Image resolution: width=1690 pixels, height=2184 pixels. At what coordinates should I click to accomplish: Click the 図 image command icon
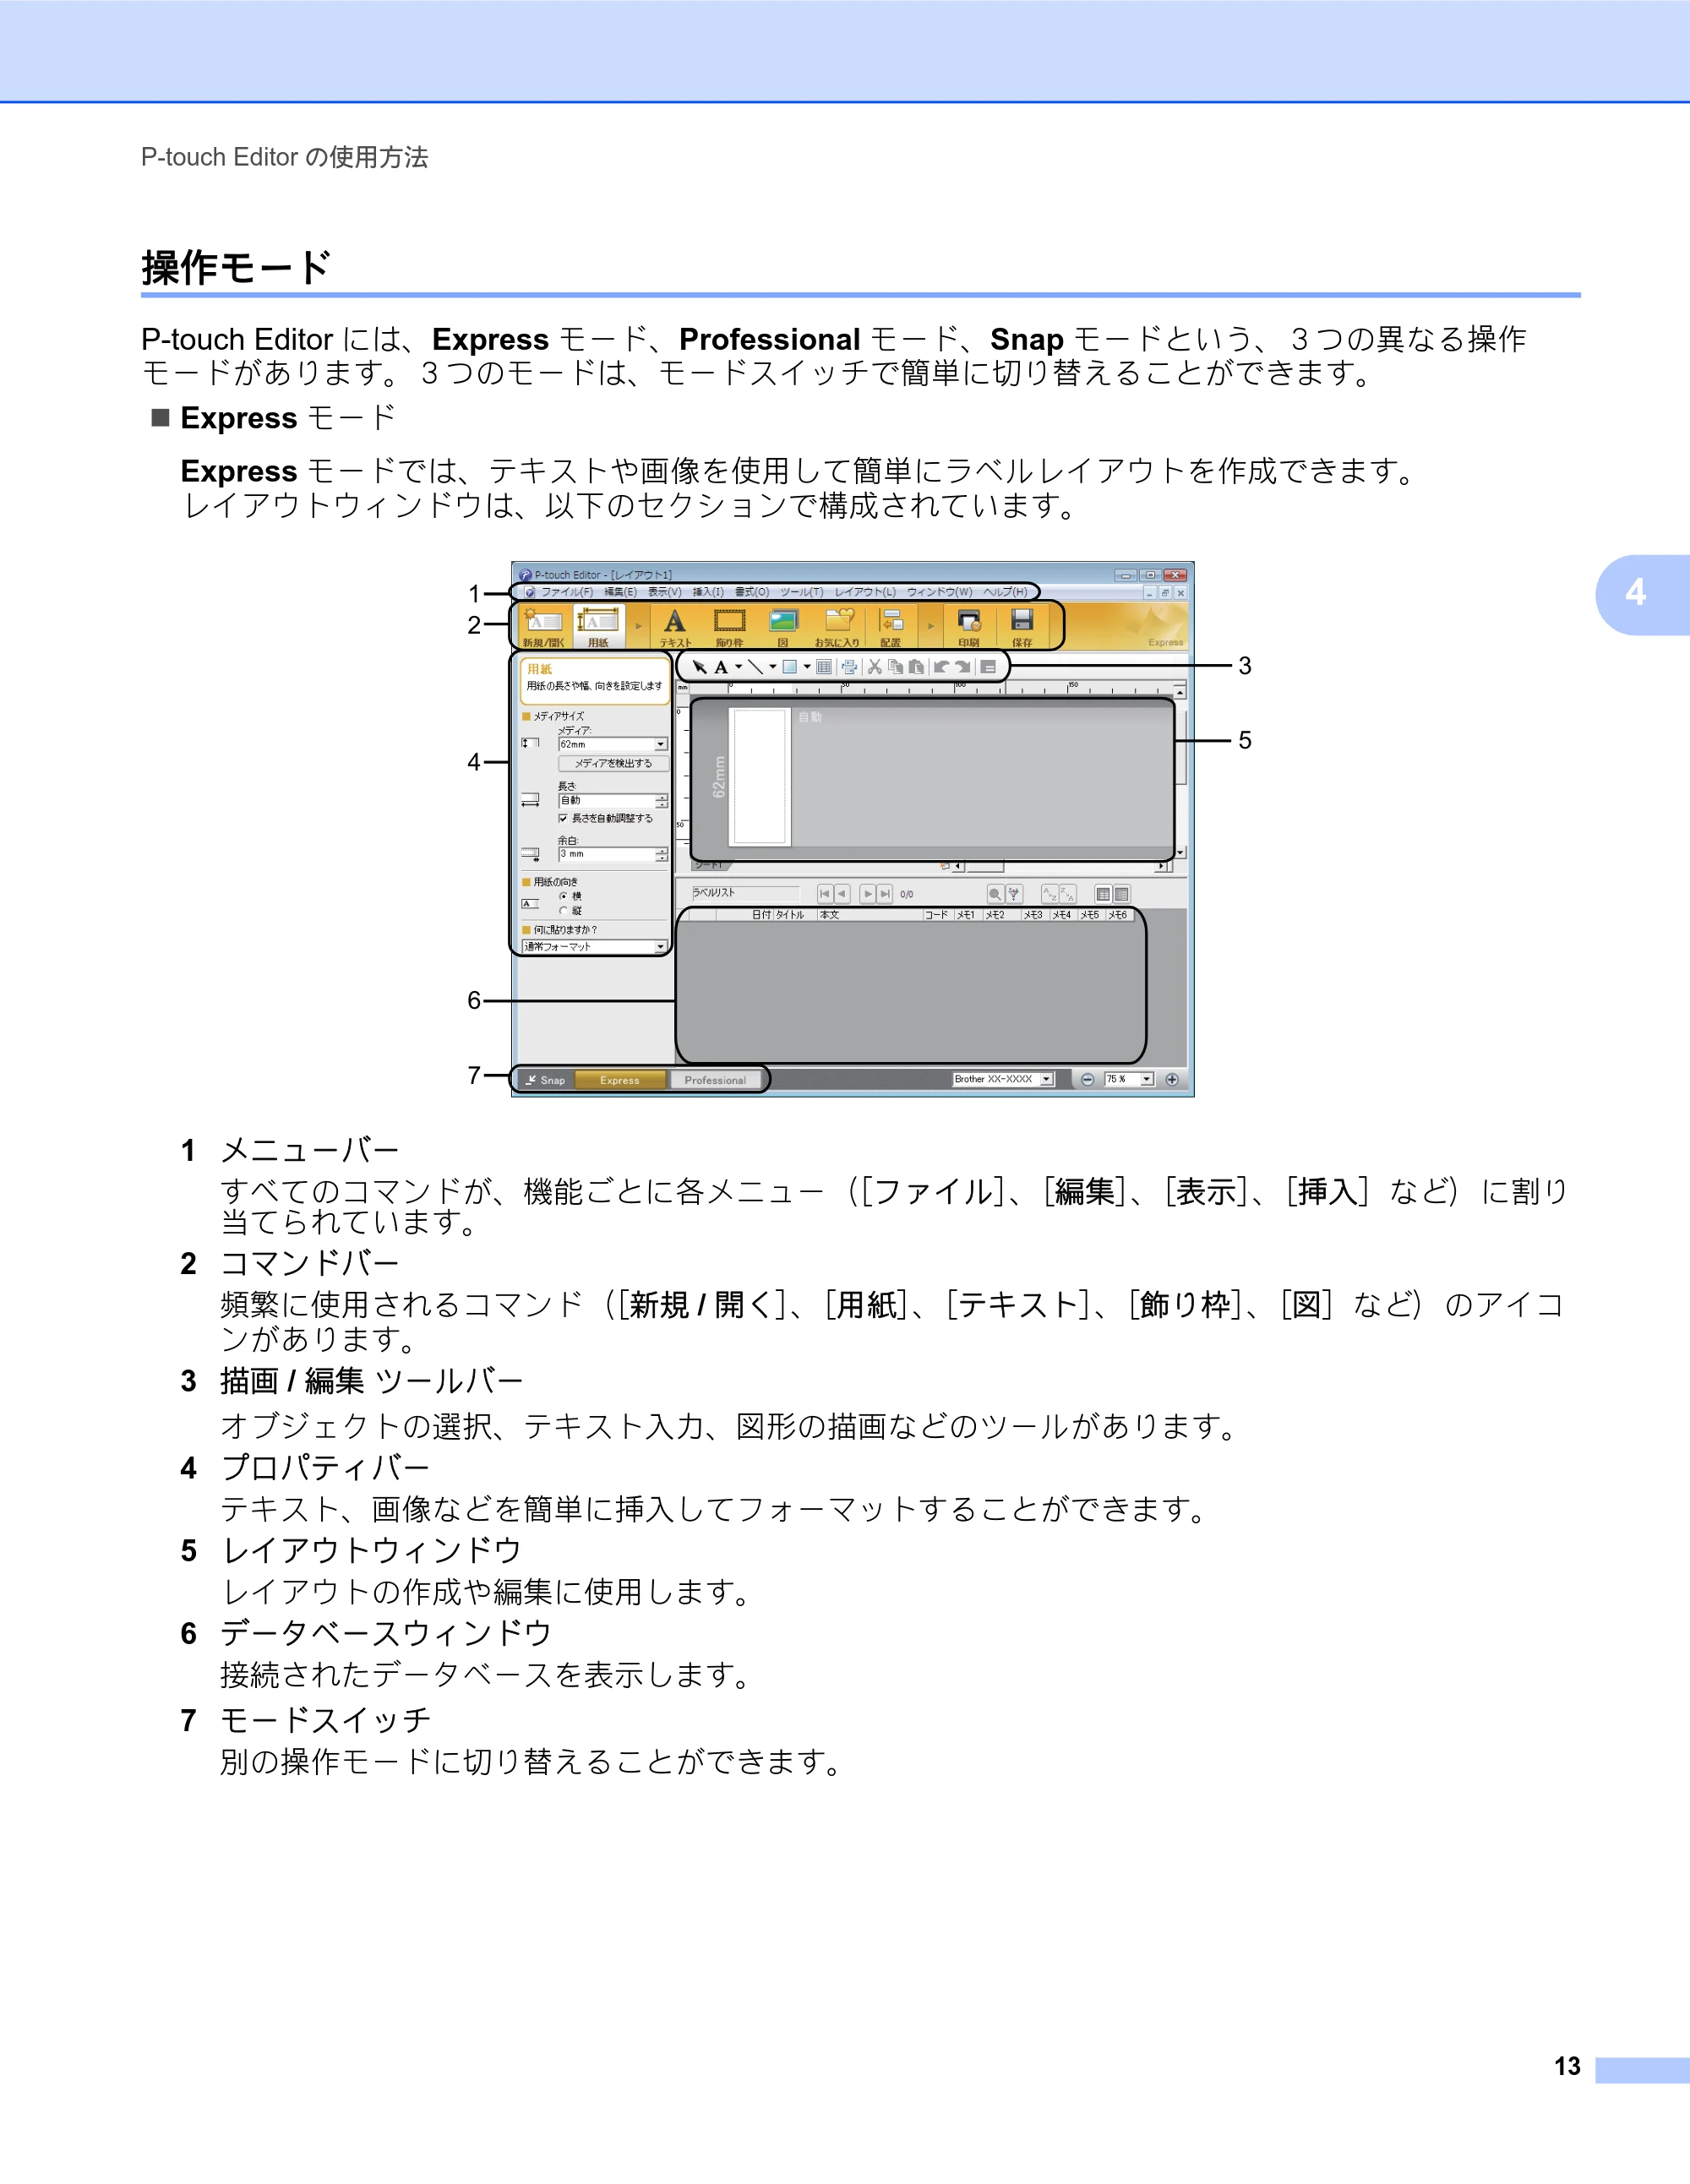coord(783,627)
